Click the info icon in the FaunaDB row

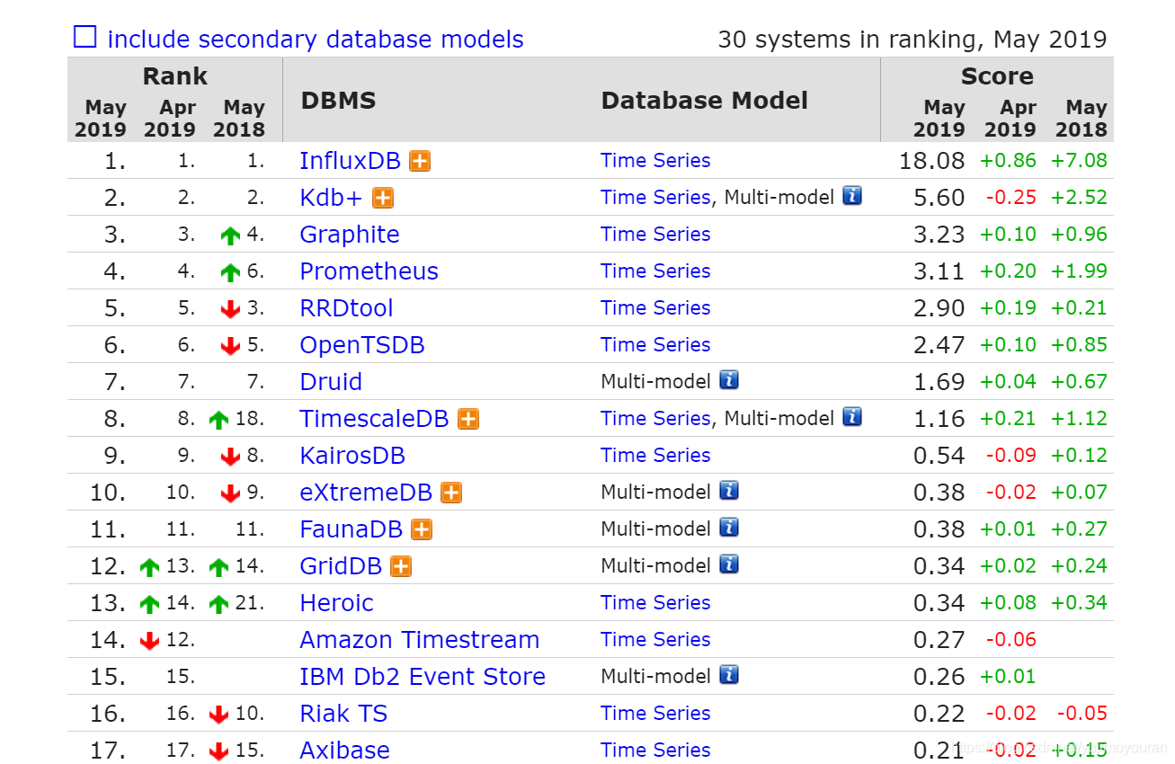pos(729,528)
